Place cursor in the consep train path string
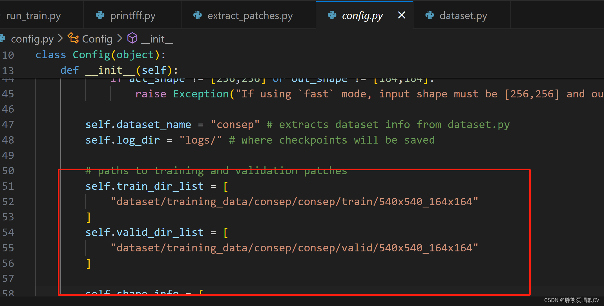 [294, 202]
